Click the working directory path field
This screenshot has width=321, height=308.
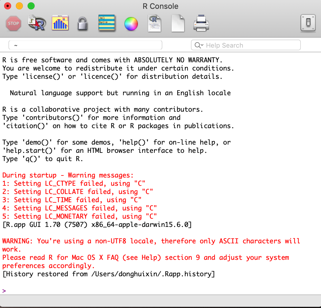point(85,45)
